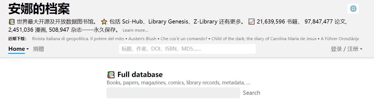This screenshot has width=374, height=104.
Task: Click the Full database search field
Action: [173, 93]
